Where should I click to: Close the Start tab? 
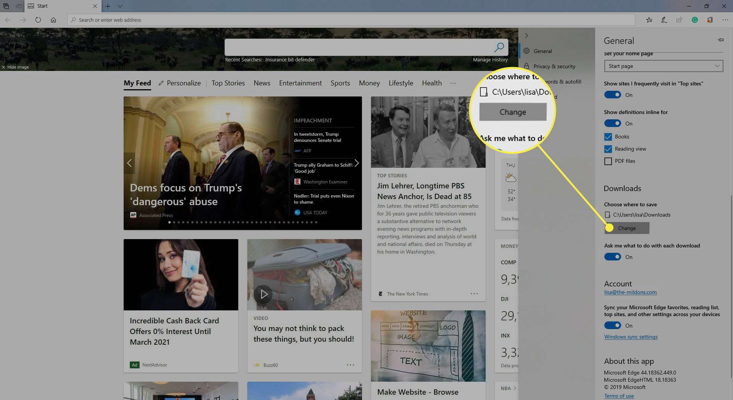[x=95, y=6]
